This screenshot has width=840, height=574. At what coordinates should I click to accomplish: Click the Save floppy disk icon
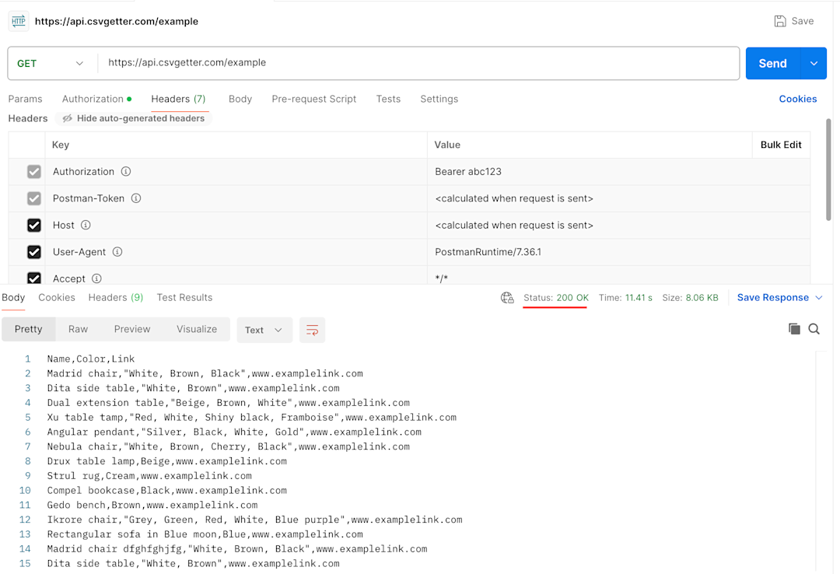tap(780, 22)
